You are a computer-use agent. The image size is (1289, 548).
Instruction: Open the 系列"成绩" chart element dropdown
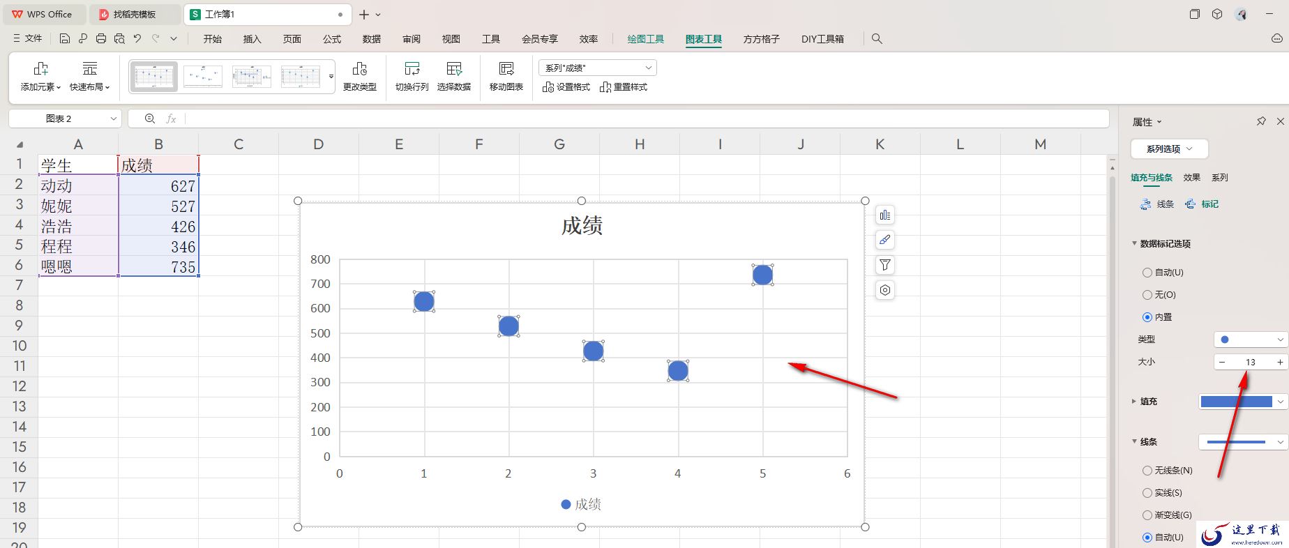tap(598, 68)
